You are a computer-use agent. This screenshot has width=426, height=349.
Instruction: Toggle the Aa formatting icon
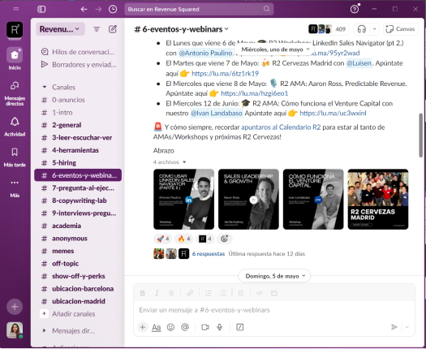[157, 327]
